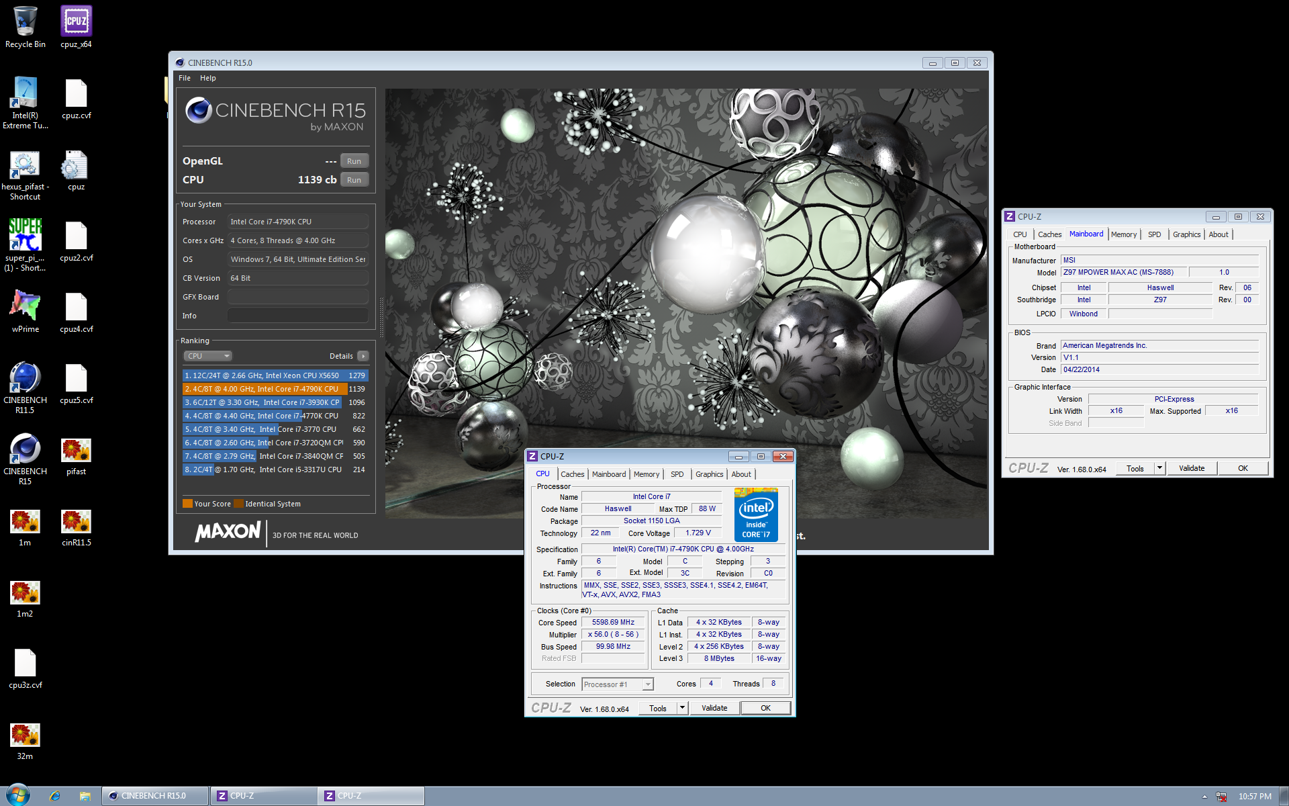
Task: Select Xeon X5650 ranking row
Action: [x=275, y=375]
